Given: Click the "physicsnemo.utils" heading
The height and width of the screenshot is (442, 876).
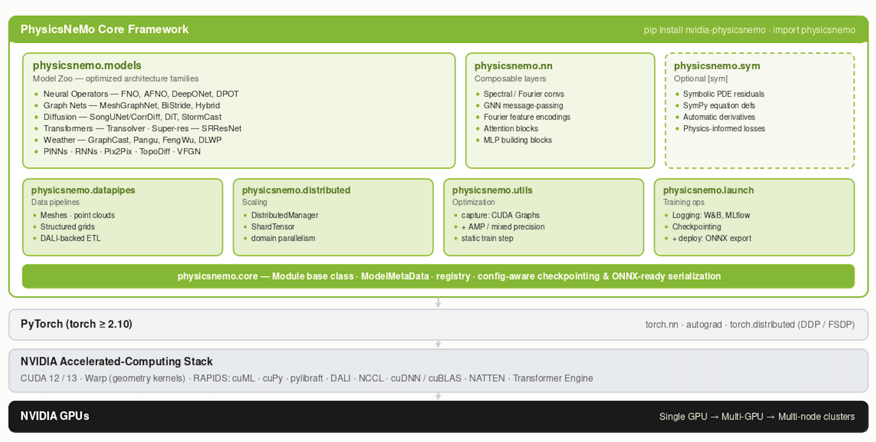Looking at the screenshot, I should tap(492, 190).
